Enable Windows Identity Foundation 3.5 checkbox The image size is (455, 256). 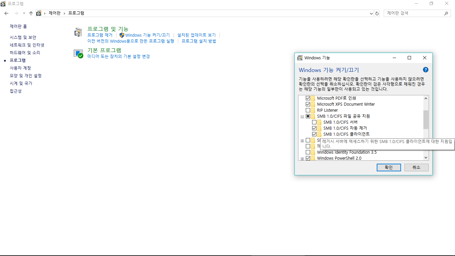[x=308, y=152]
